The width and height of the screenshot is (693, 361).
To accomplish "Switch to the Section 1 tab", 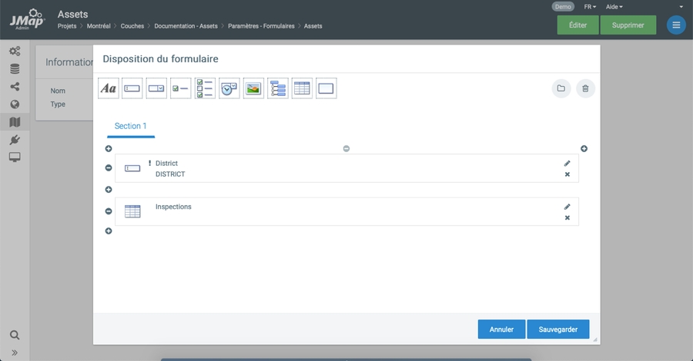I will pyautogui.click(x=130, y=126).
